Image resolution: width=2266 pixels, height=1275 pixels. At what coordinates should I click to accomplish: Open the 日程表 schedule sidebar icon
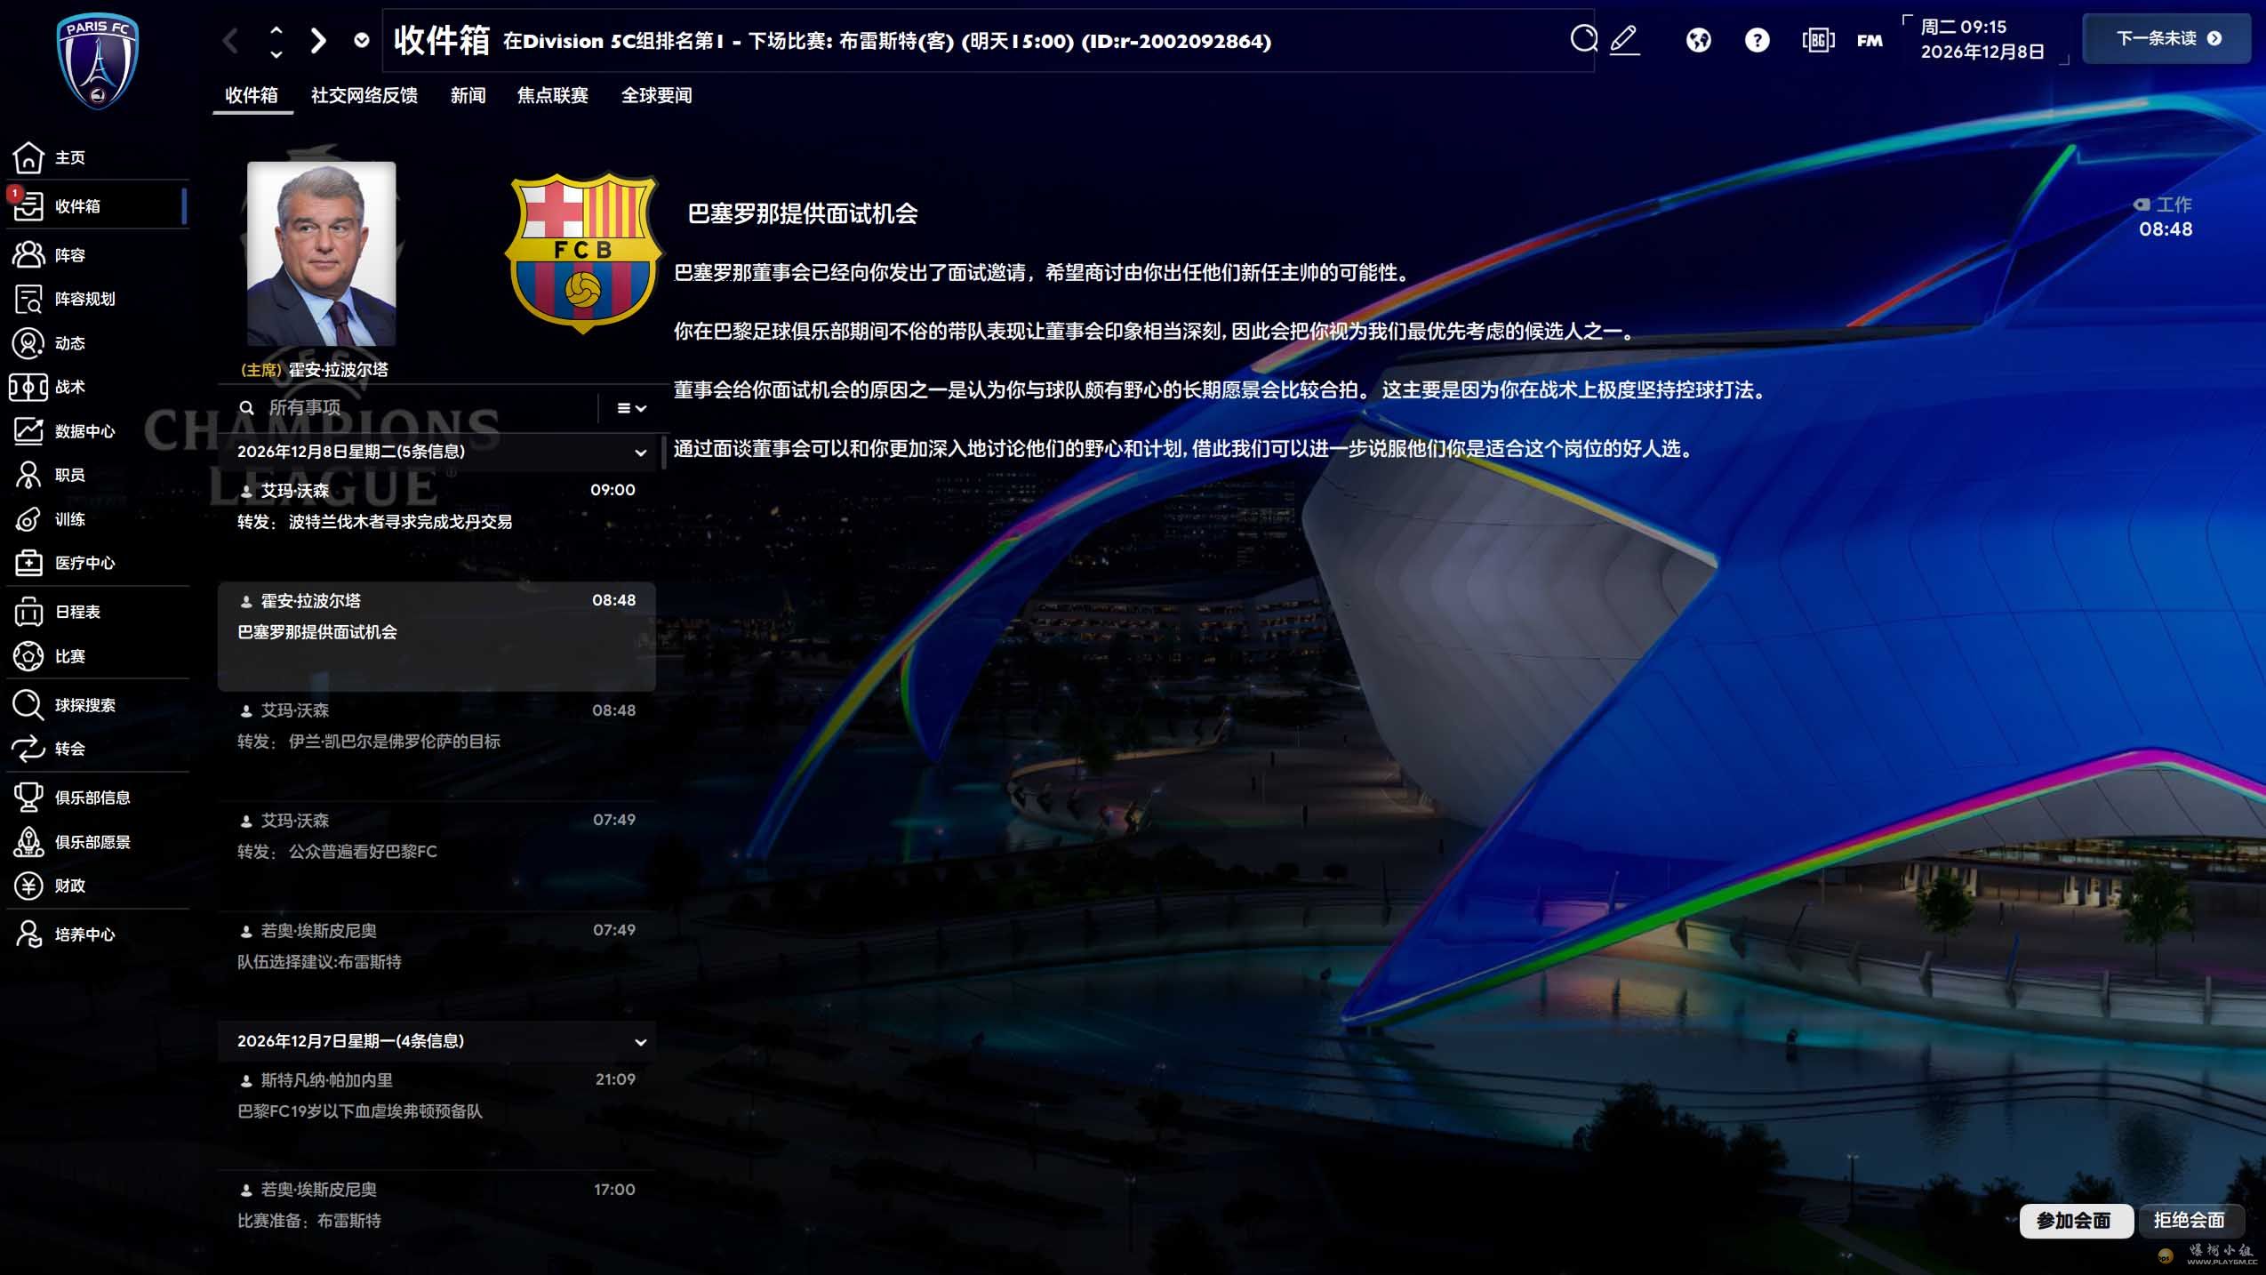pyautogui.click(x=28, y=612)
